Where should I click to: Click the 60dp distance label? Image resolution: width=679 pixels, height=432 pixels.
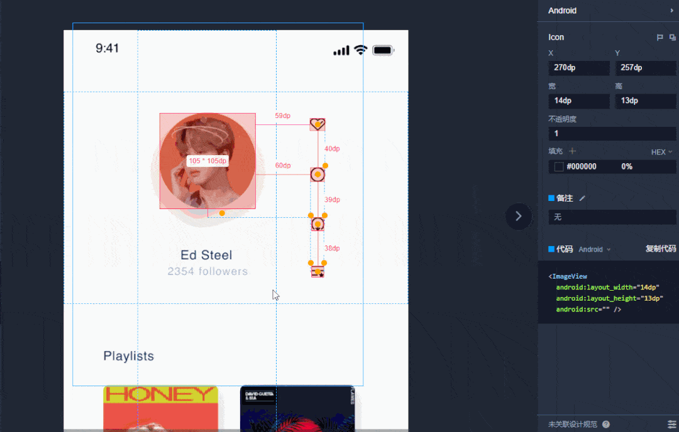tap(283, 166)
